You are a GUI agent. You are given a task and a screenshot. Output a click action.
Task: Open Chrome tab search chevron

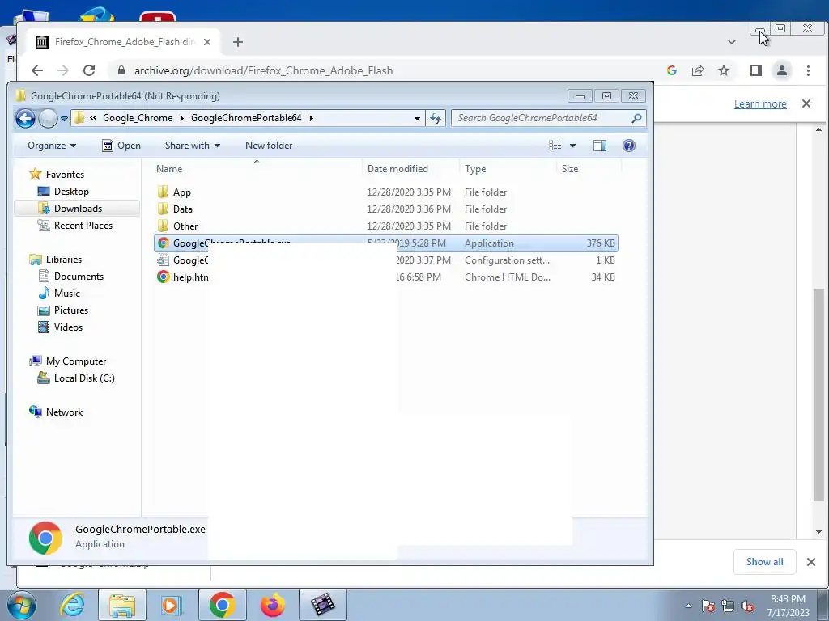(x=732, y=42)
